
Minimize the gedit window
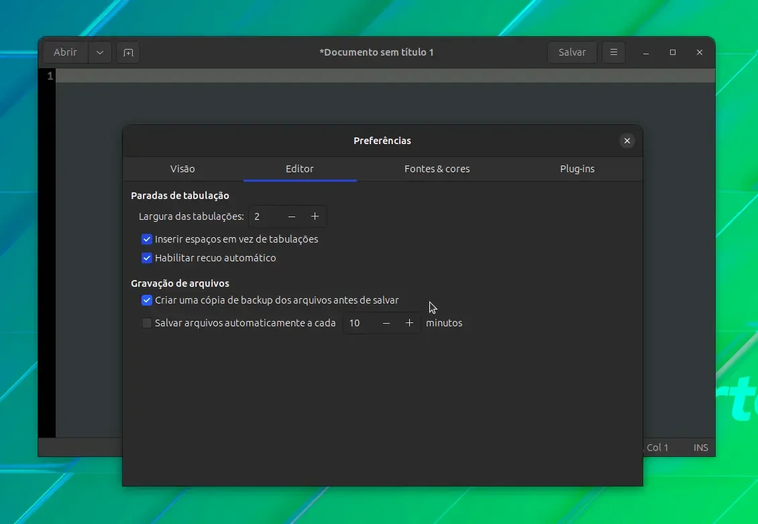click(x=646, y=52)
